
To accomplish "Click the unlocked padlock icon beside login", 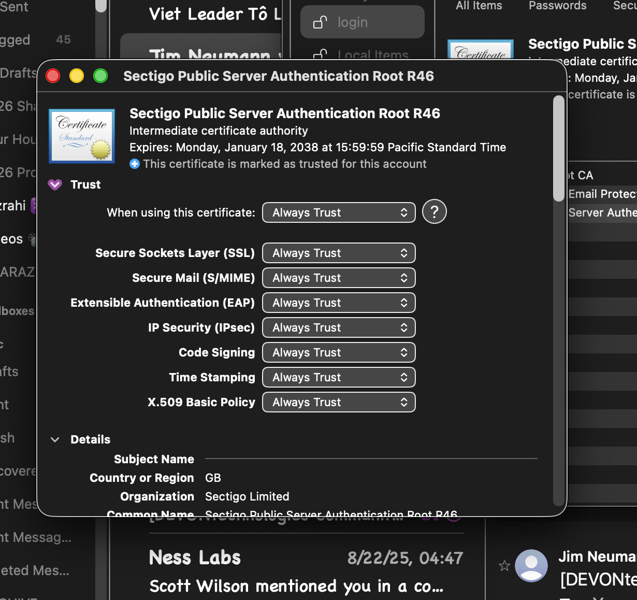I will [x=320, y=22].
